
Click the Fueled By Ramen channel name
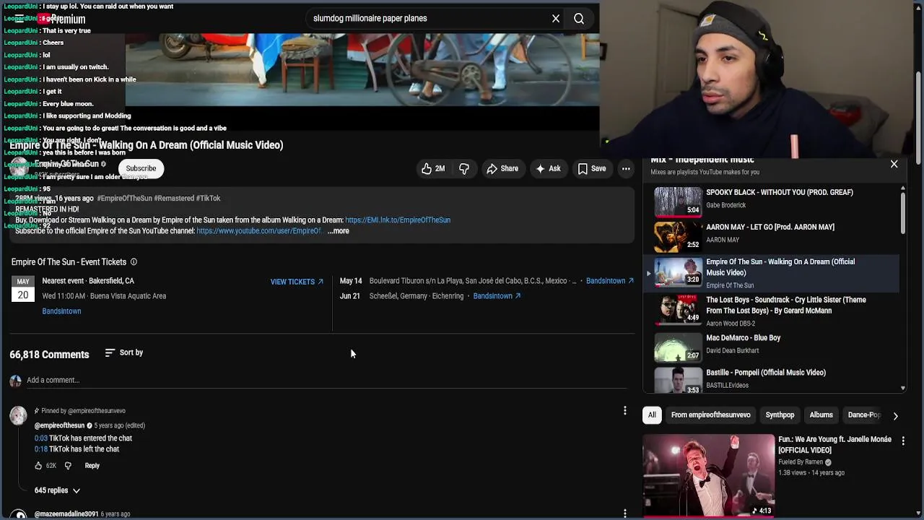pos(801,462)
